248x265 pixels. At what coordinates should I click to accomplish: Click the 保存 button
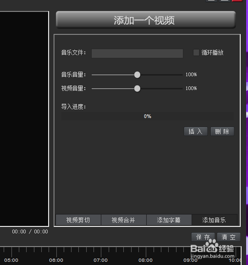203,237
